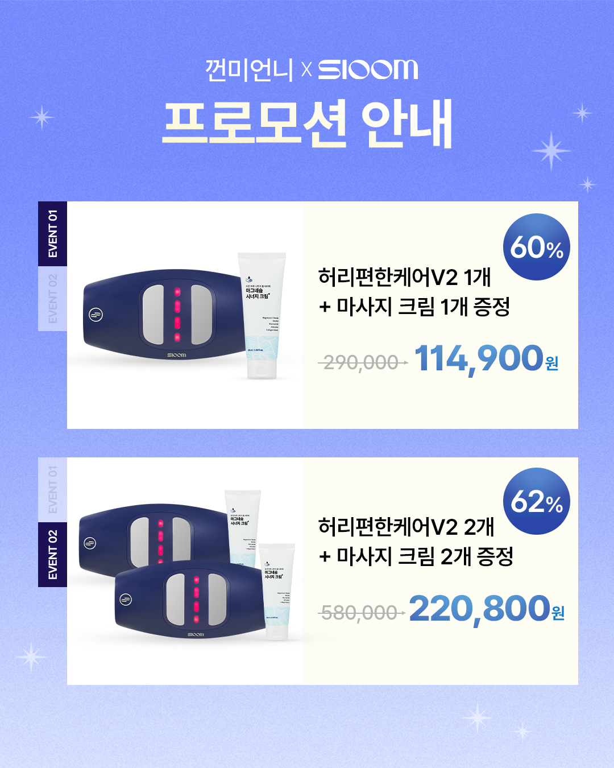Viewport: 614px width, 768px height.
Task: Click the SIOOM brand logo at top
Action: [368, 69]
